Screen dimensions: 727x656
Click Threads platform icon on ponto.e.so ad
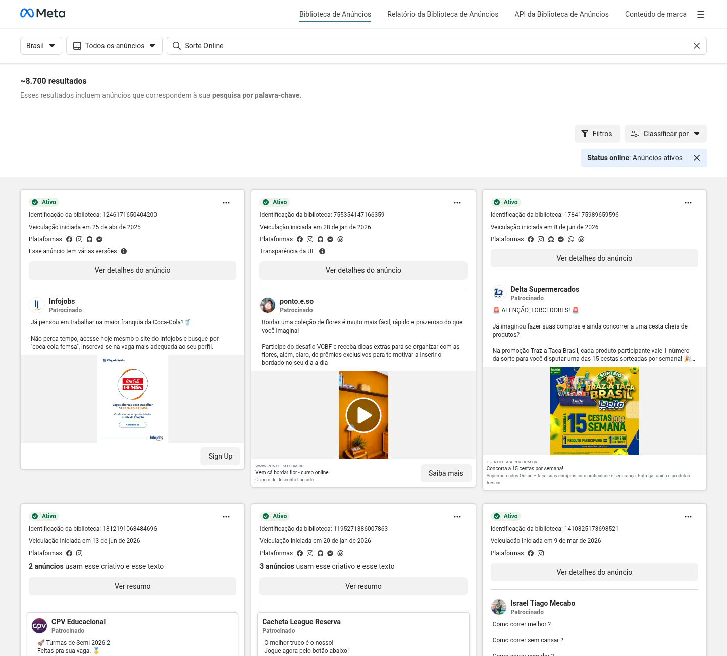(x=340, y=239)
